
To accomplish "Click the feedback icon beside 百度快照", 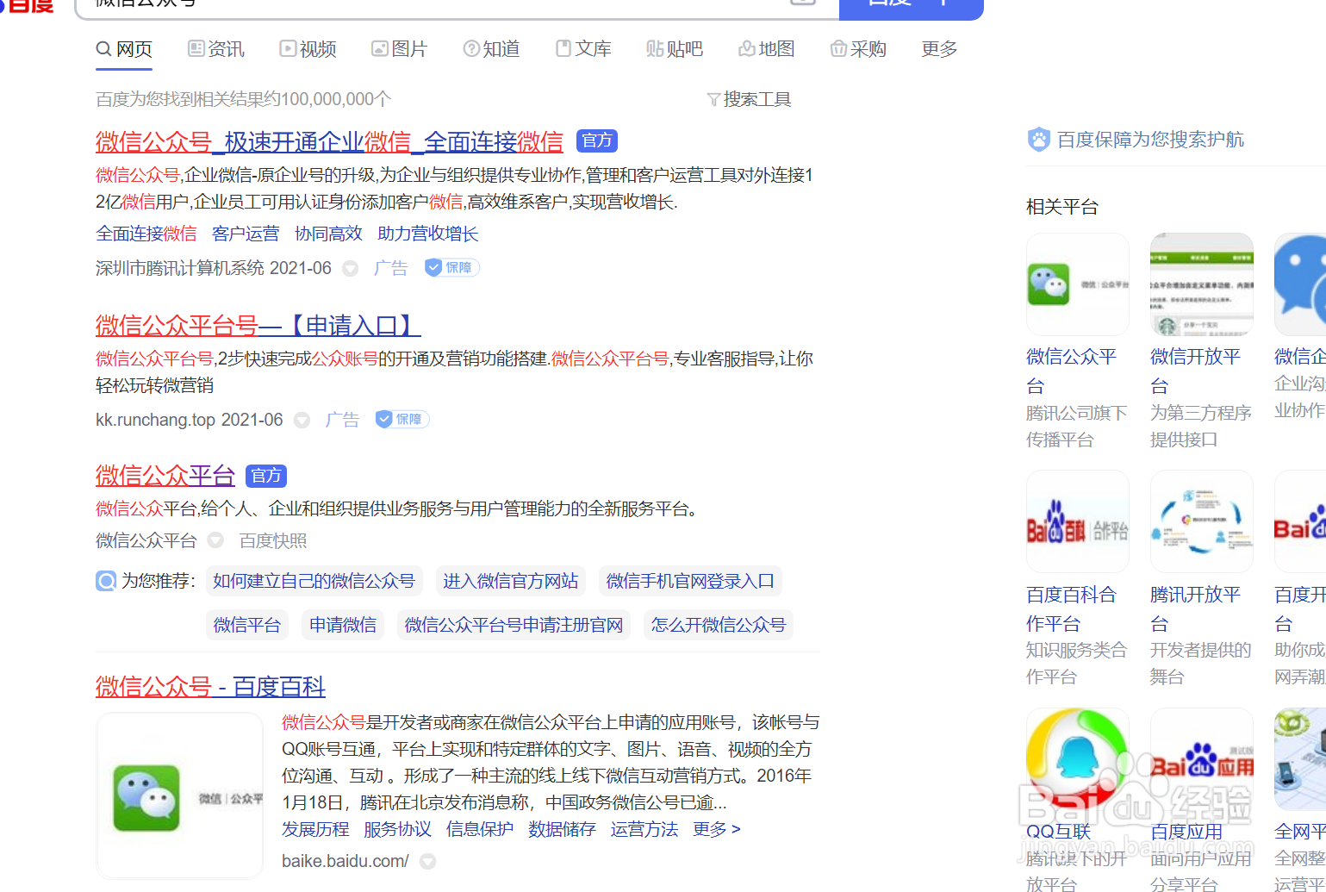I will tap(215, 540).
